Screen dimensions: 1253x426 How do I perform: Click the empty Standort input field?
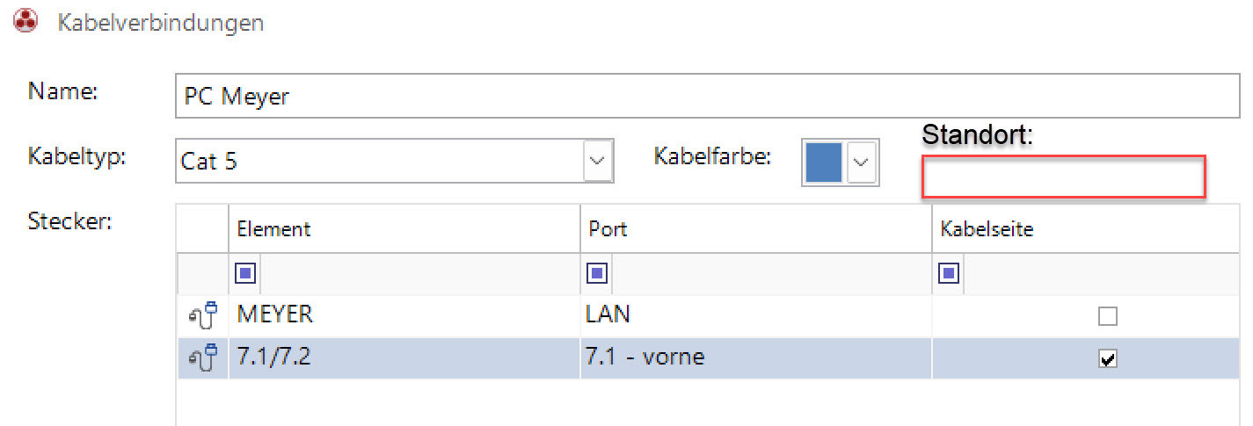[1062, 177]
